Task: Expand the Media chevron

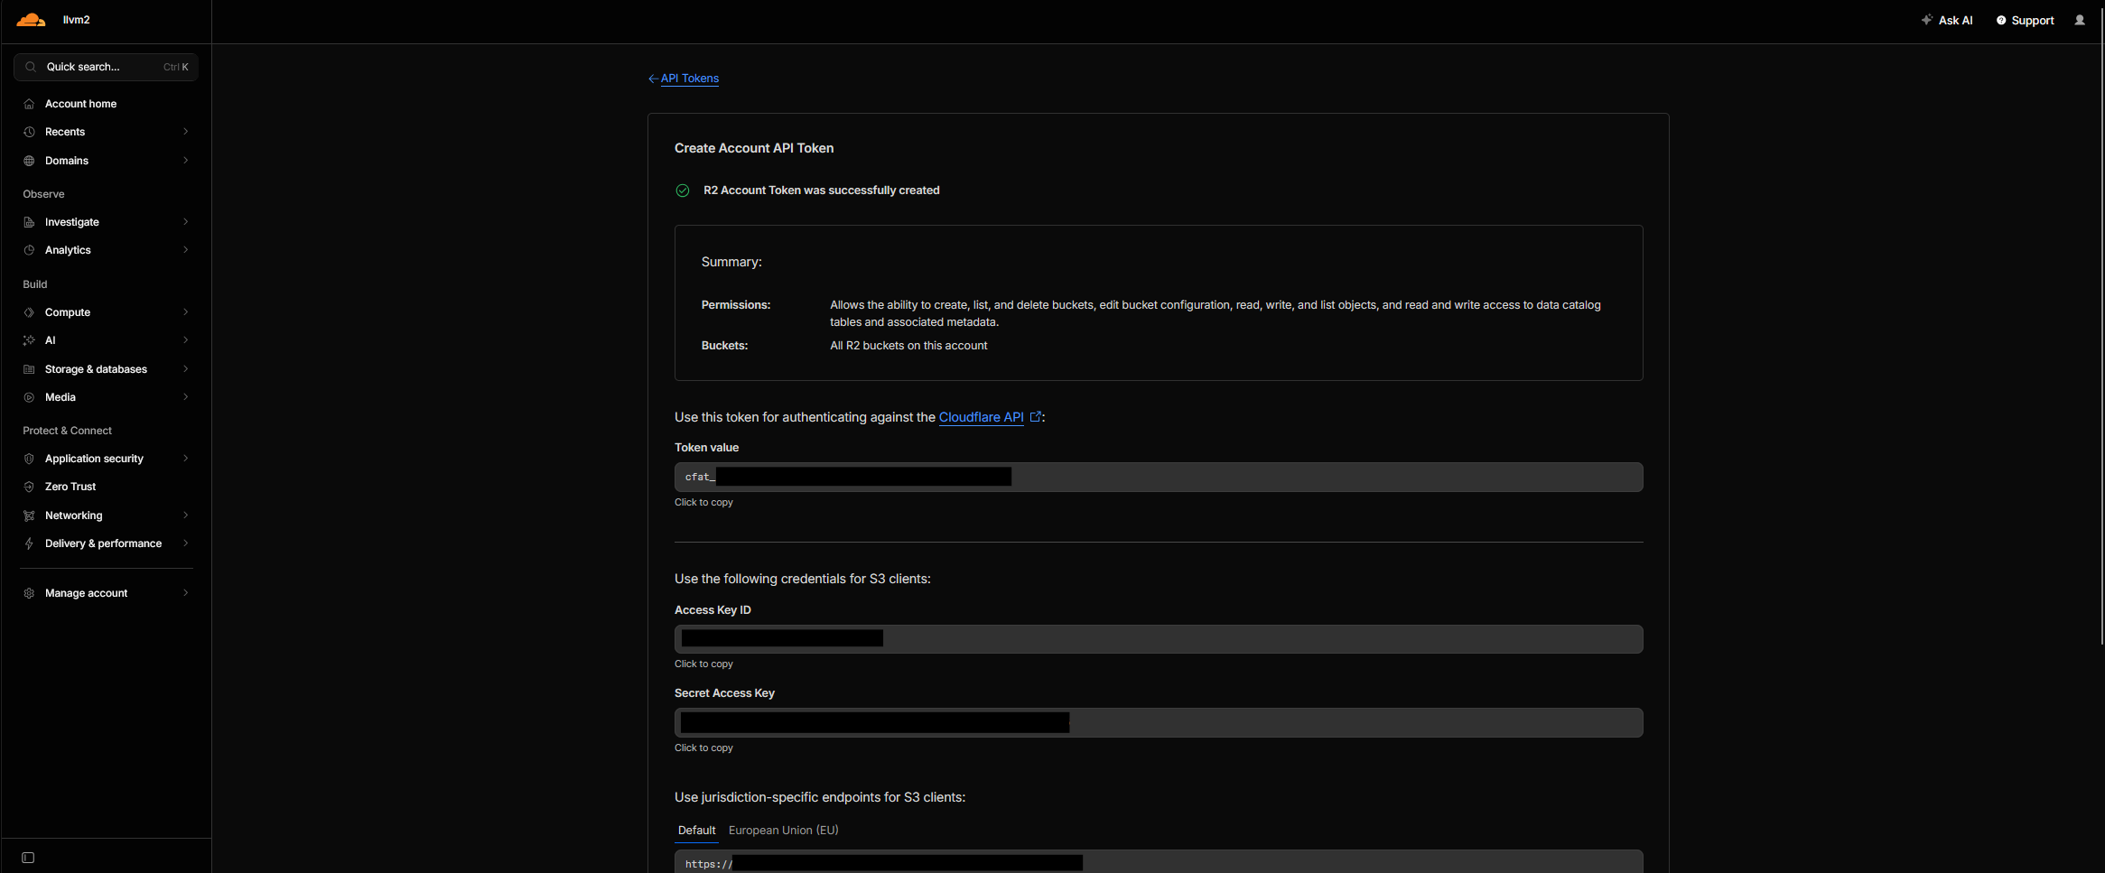Action: 186,397
